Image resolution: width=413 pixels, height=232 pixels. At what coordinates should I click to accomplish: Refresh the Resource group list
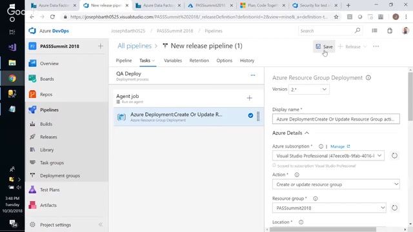394,208
